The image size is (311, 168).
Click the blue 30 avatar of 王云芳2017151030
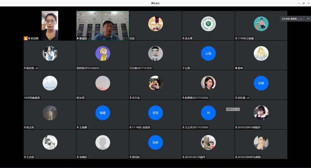(208, 113)
